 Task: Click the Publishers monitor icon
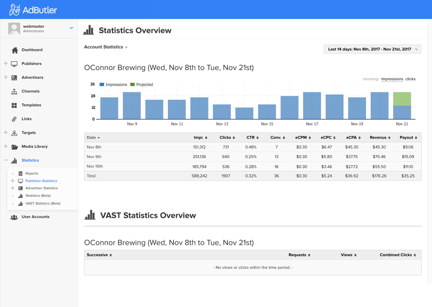(14, 64)
